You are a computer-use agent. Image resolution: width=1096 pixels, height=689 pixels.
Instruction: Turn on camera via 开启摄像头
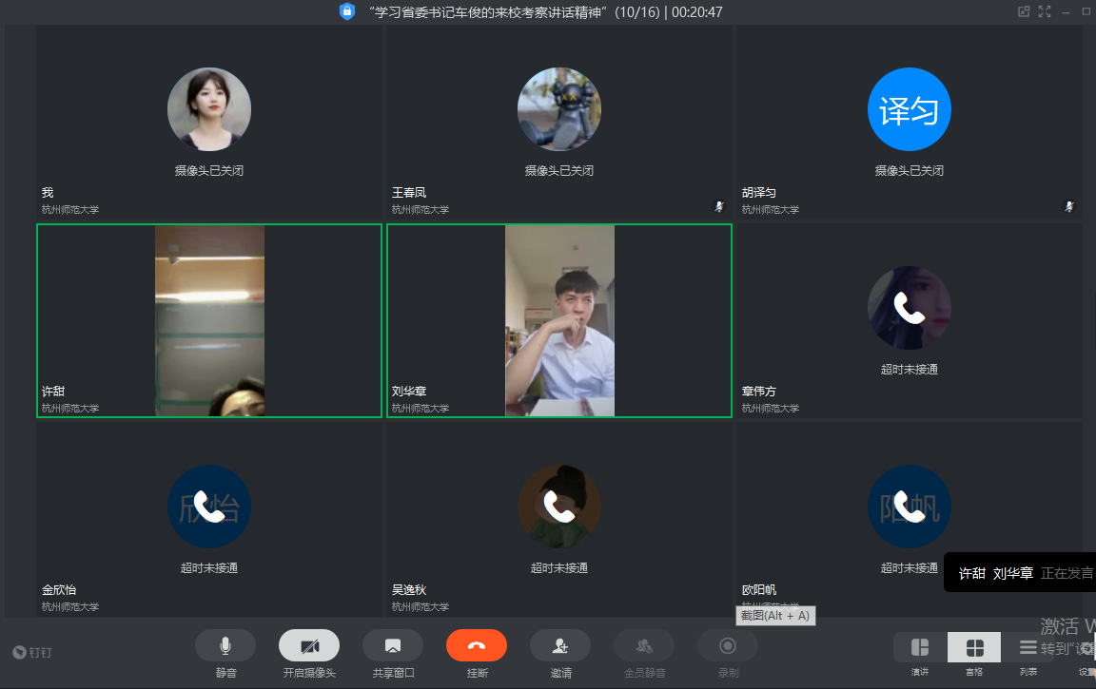coord(309,646)
